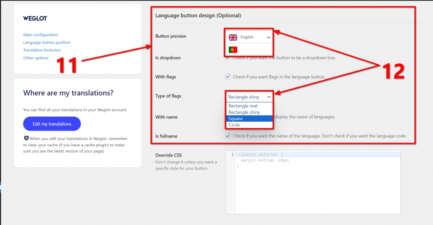The height and width of the screenshot is (225, 433).
Task: Click line number 1 in CSS editor
Action: [233, 155]
